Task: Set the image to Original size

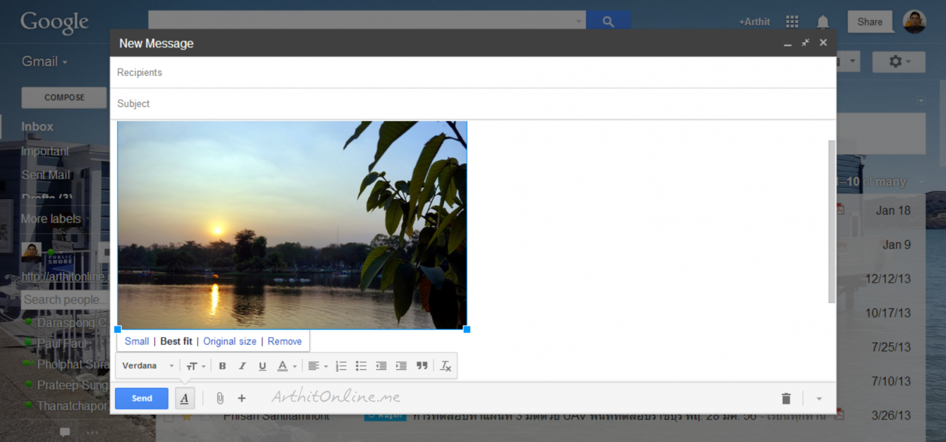Action: [x=230, y=341]
